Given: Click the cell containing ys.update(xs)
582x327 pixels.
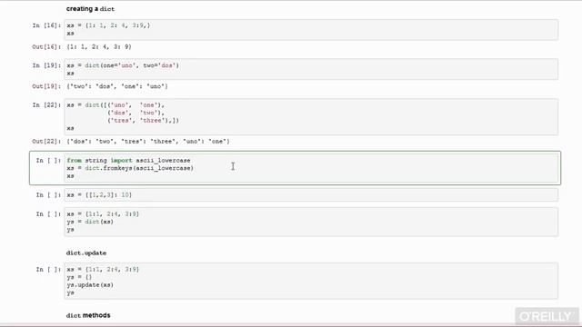Looking at the screenshot, I should click(x=311, y=281).
